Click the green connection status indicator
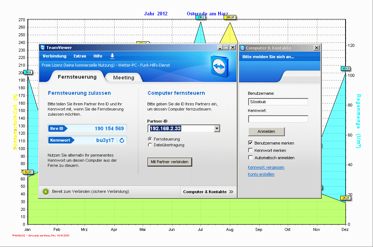 pyautogui.click(x=46, y=191)
